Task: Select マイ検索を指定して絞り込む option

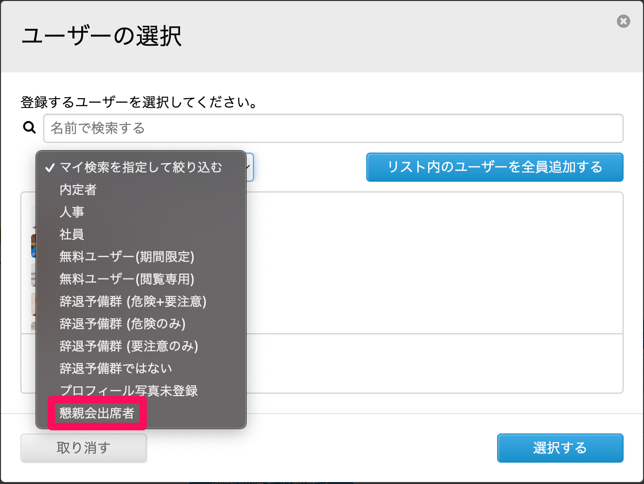Action: point(141,167)
